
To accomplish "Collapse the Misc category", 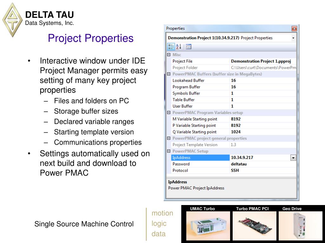I will (x=169, y=55).
